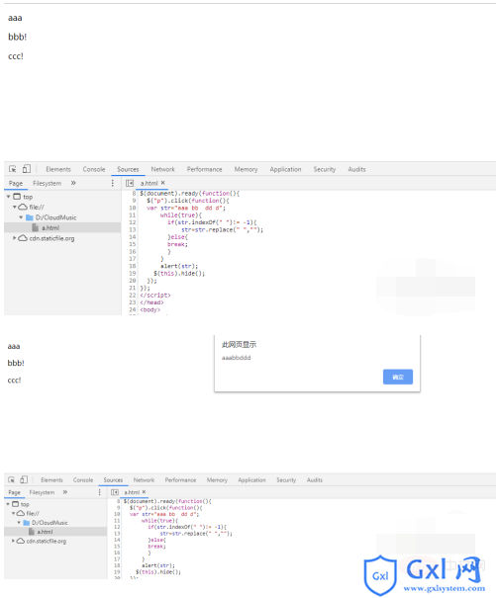Open Audits tab in upper DevTools
The height and width of the screenshot is (598, 496).
click(x=356, y=169)
